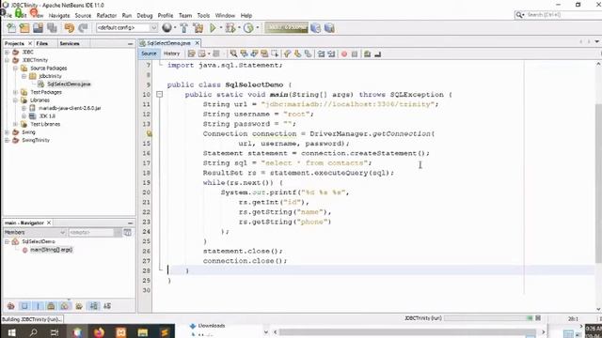Expand the mariadb-java-client jar node
Image resolution: width=602 pixels, height=338 pixels.
coord(24,108)
